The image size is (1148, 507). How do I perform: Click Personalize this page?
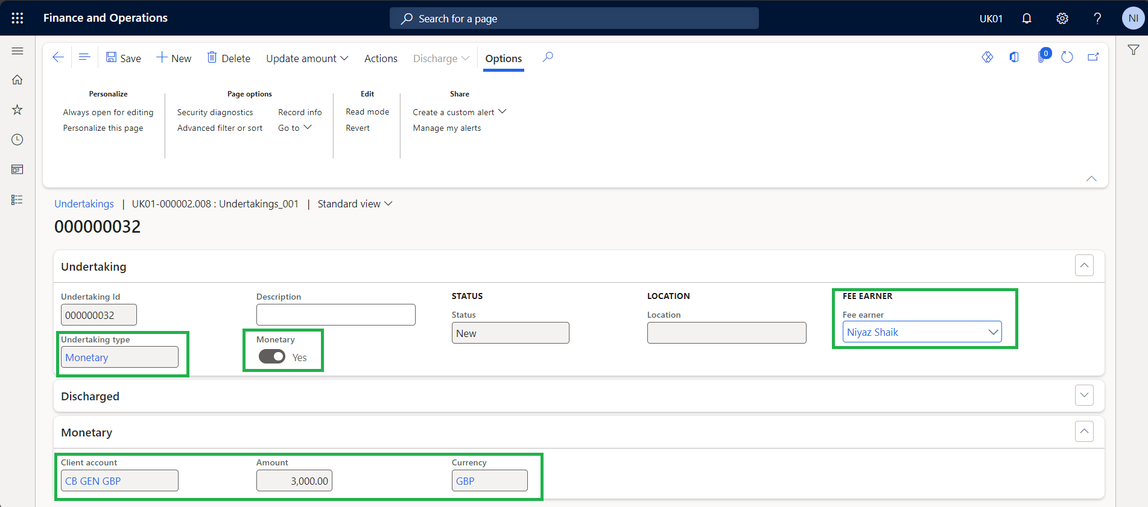[x=103, y=128]
